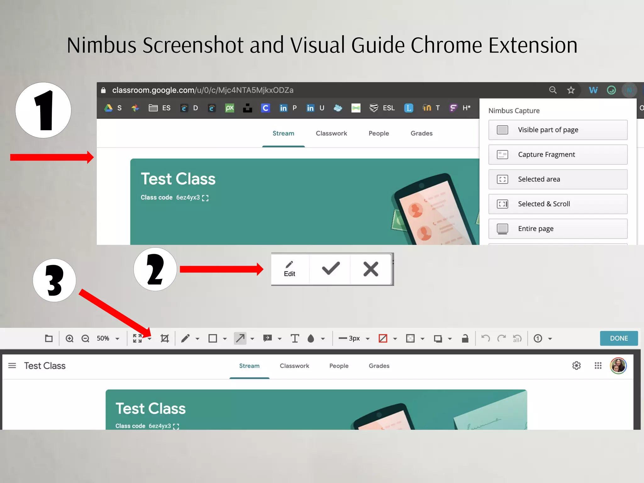Click the profile avatar picture
This screenshot has height=483, width=644.
point(618,366)
